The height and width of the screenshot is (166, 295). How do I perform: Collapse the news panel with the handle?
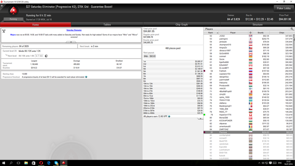pos(71,42)
